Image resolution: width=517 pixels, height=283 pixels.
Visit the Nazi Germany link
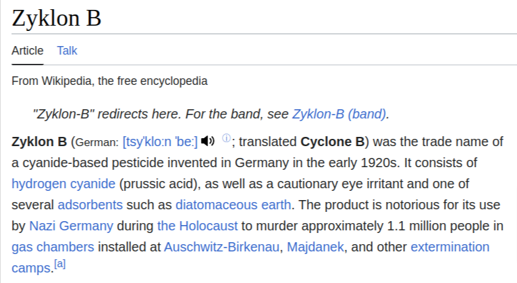click(71, 226)
